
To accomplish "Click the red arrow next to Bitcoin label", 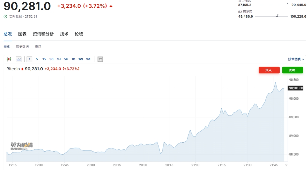I will pos(22,69).
